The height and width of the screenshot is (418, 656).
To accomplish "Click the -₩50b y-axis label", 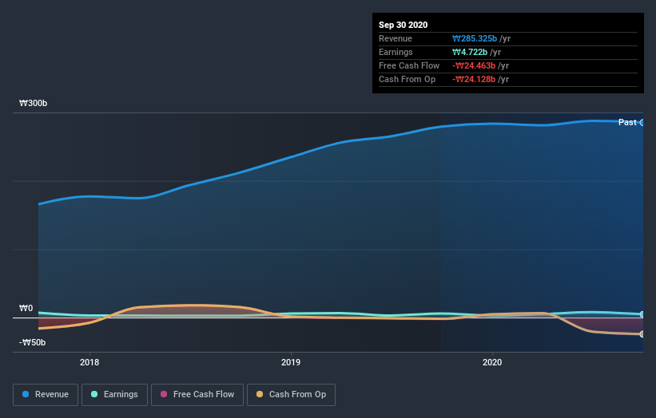I will [32, 342].
